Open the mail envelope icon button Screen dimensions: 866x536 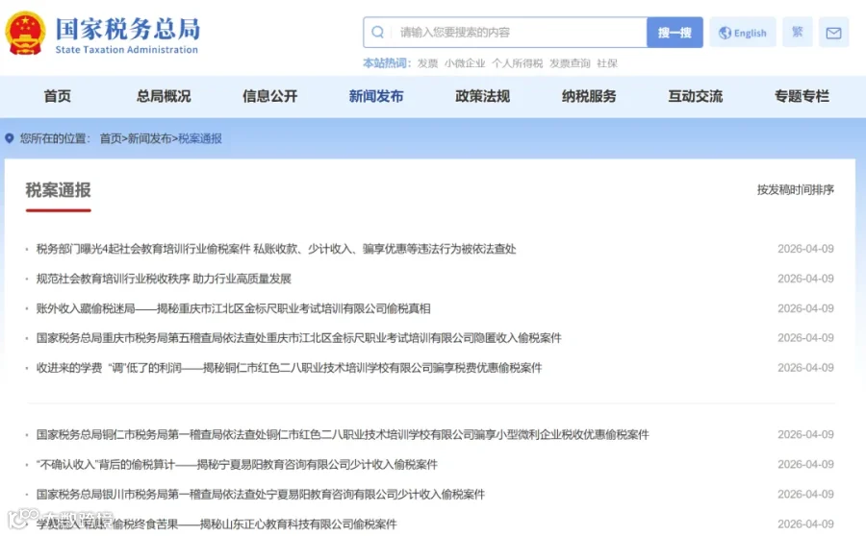point(833,33)
